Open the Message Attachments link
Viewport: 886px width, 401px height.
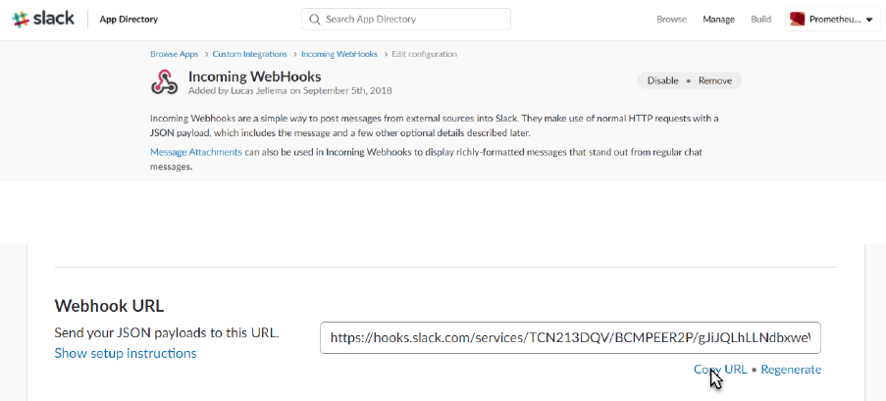(195, 152)
